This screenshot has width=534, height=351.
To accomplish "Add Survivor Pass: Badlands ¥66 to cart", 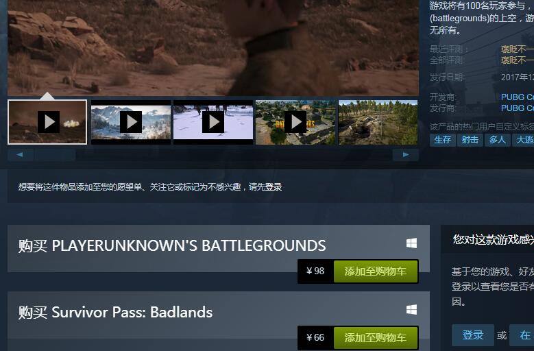I will pos(376,338).
